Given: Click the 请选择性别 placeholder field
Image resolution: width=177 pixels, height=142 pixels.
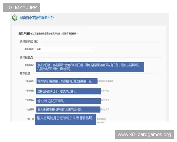Looking at the screenshot, I should [x=101, y=119].
